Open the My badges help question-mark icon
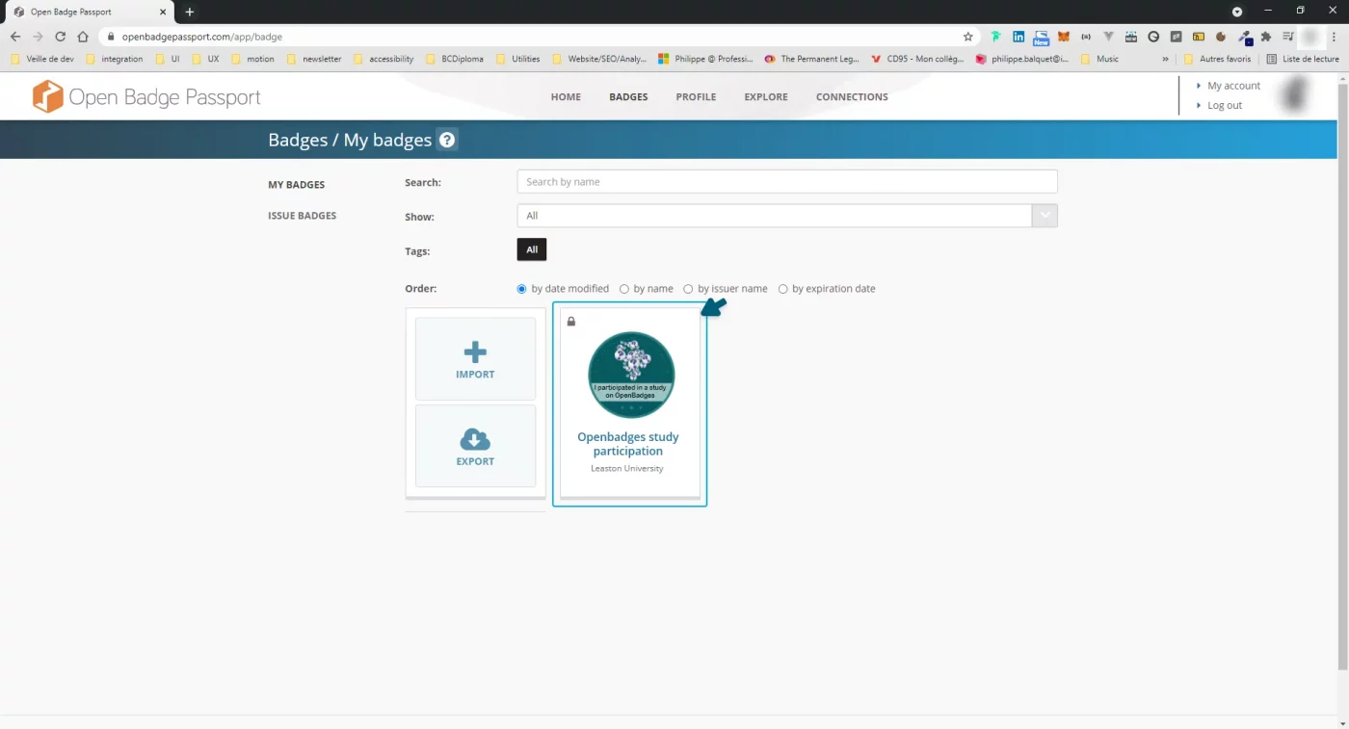This screenshot has width=1349, height=729. [x=447, y=140]
